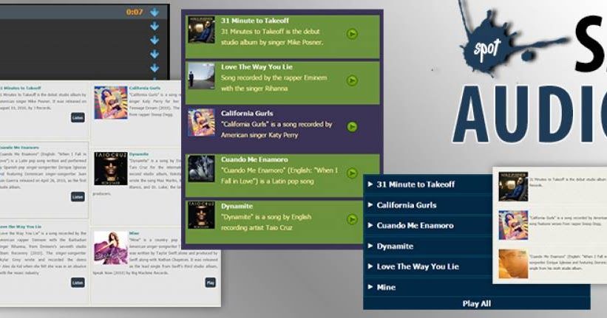Click the California Gurls heading in the purple row

247,113
